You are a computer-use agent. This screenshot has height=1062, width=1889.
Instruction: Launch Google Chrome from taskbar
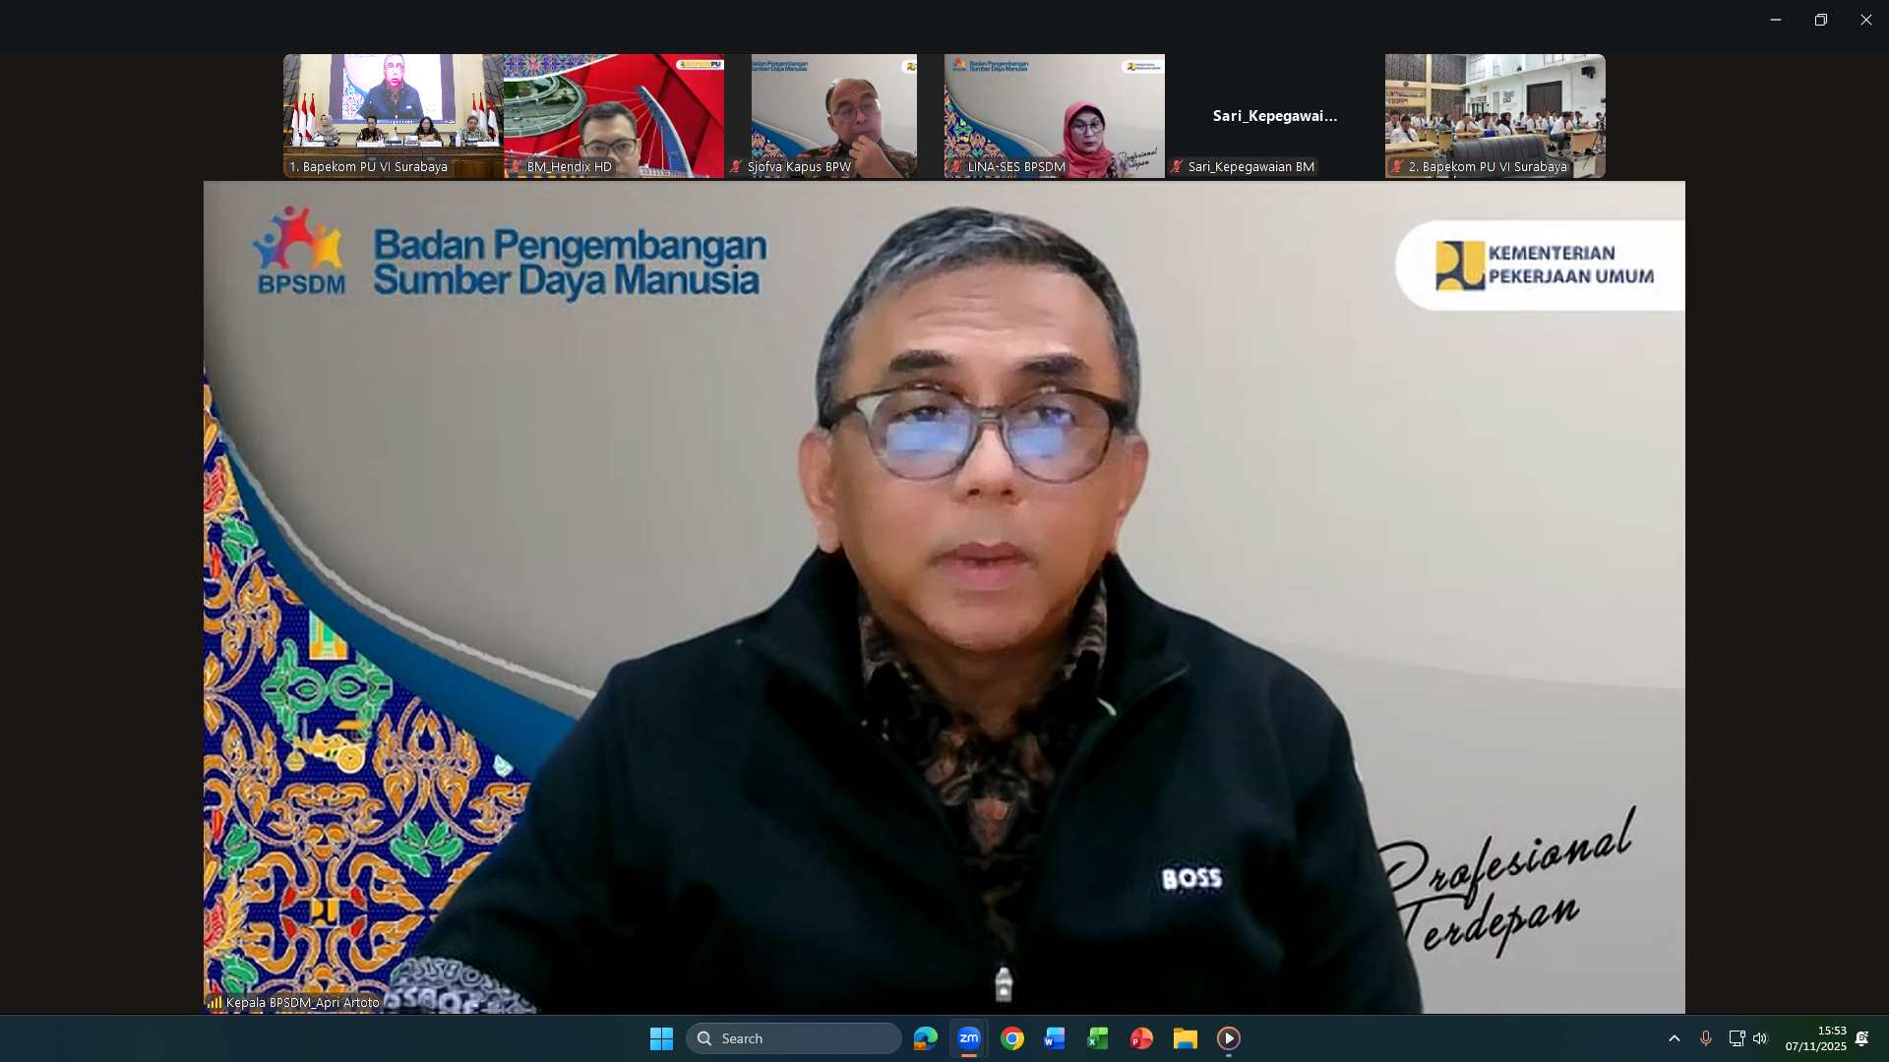tap(1012, 1038)
